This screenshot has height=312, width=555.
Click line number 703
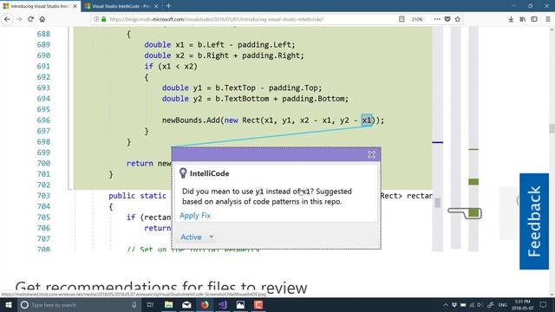tap(43, 196)
